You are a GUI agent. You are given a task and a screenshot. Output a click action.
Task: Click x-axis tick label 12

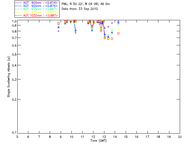coord(93,137)
